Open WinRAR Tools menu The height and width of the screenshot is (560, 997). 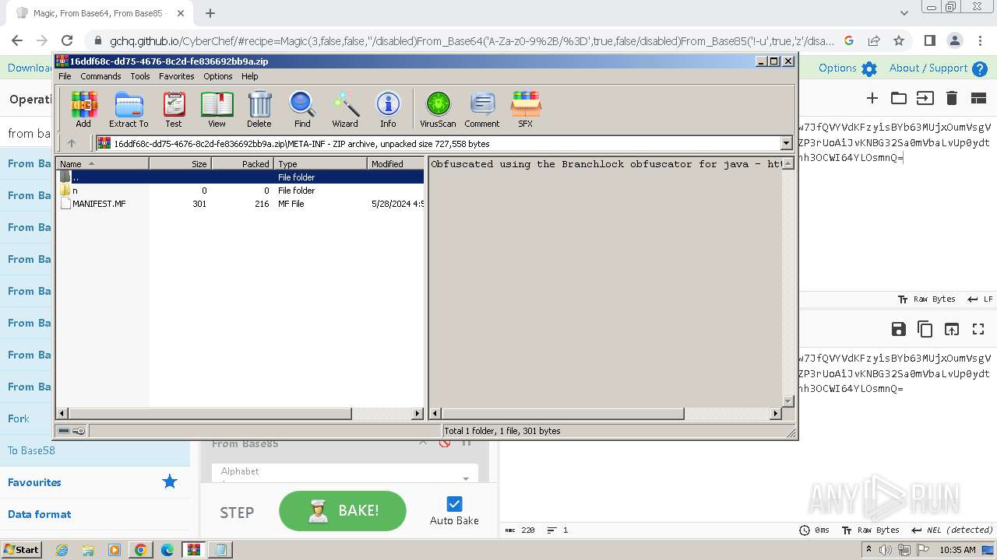(140, 76)
